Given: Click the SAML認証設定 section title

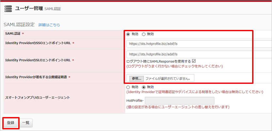Looking at the screenshot, I should tap(19, 25).
